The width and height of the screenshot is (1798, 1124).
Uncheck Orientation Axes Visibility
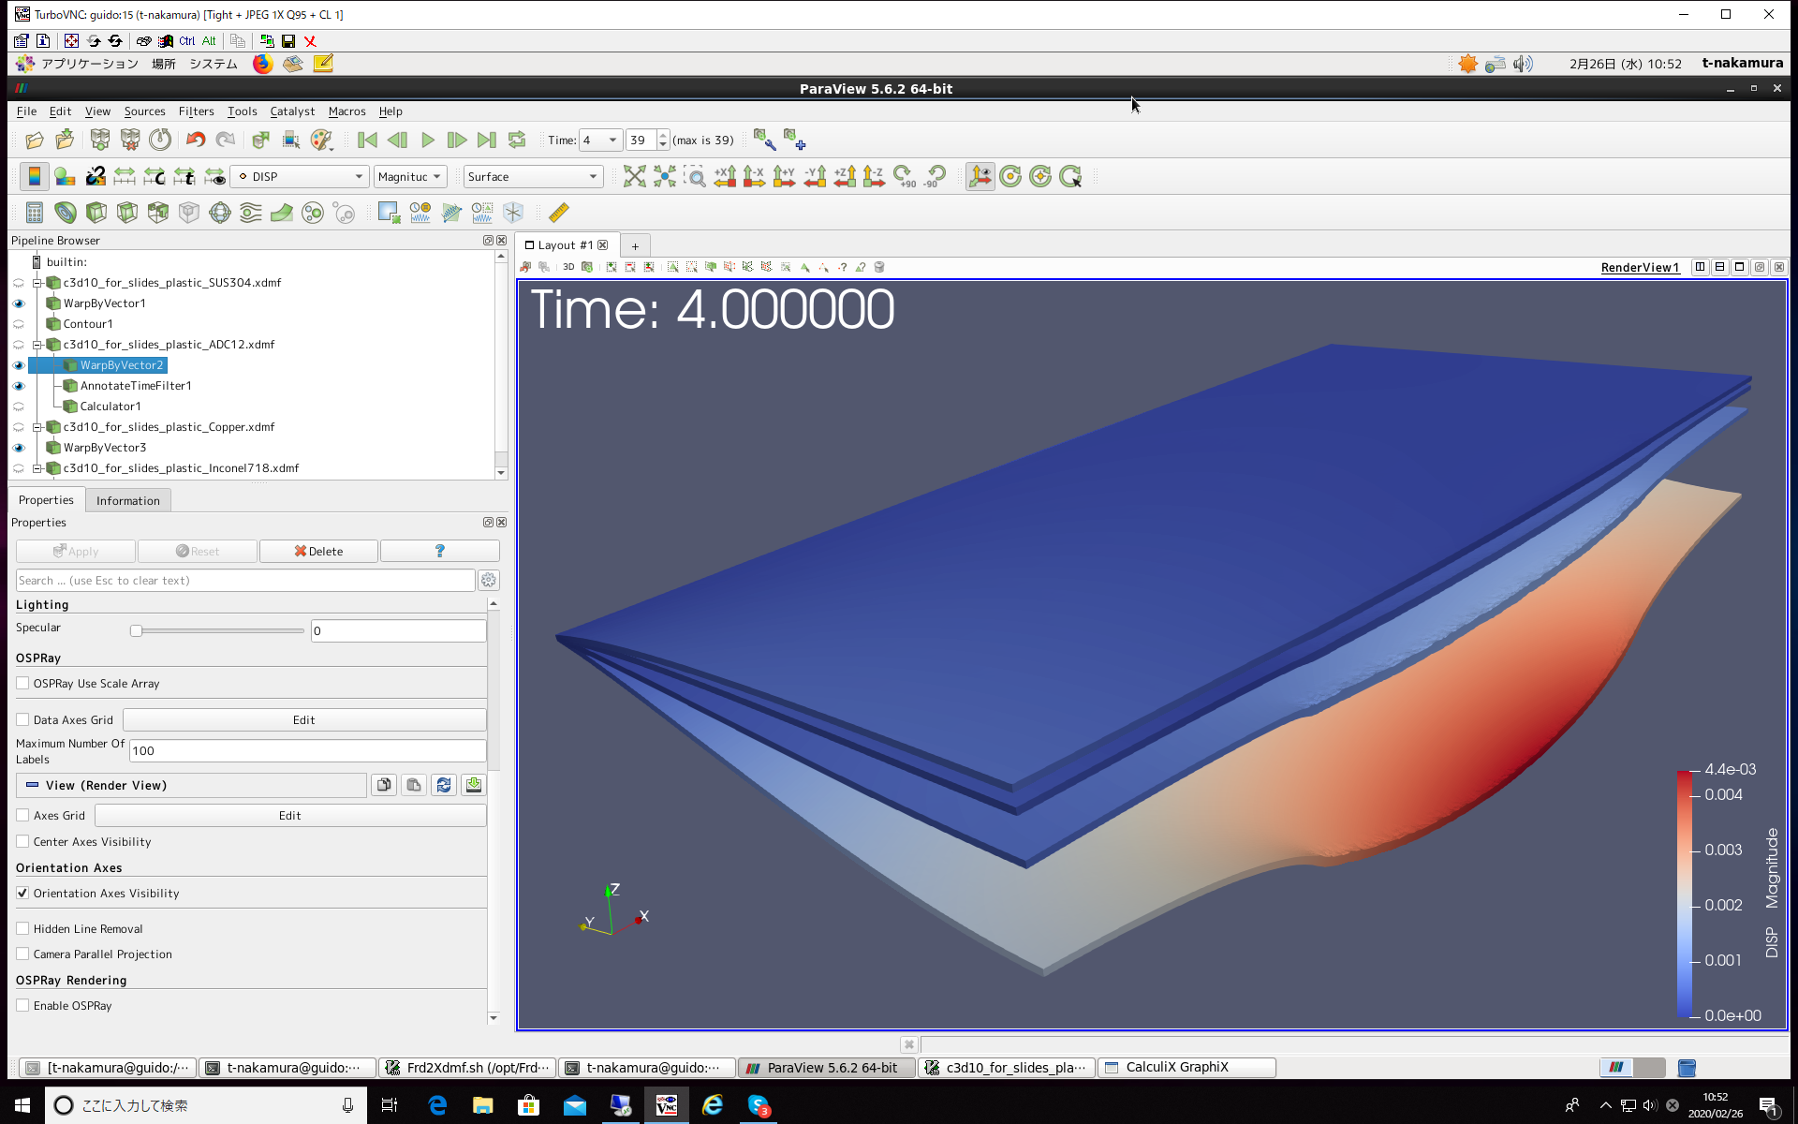pos(22,894)
